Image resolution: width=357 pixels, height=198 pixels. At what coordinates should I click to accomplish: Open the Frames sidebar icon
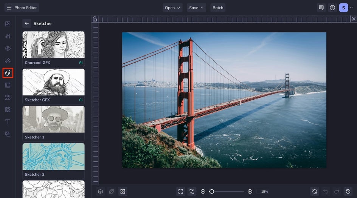(x=8, y=85)
